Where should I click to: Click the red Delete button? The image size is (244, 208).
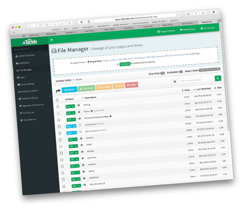[x=132, y=85]
